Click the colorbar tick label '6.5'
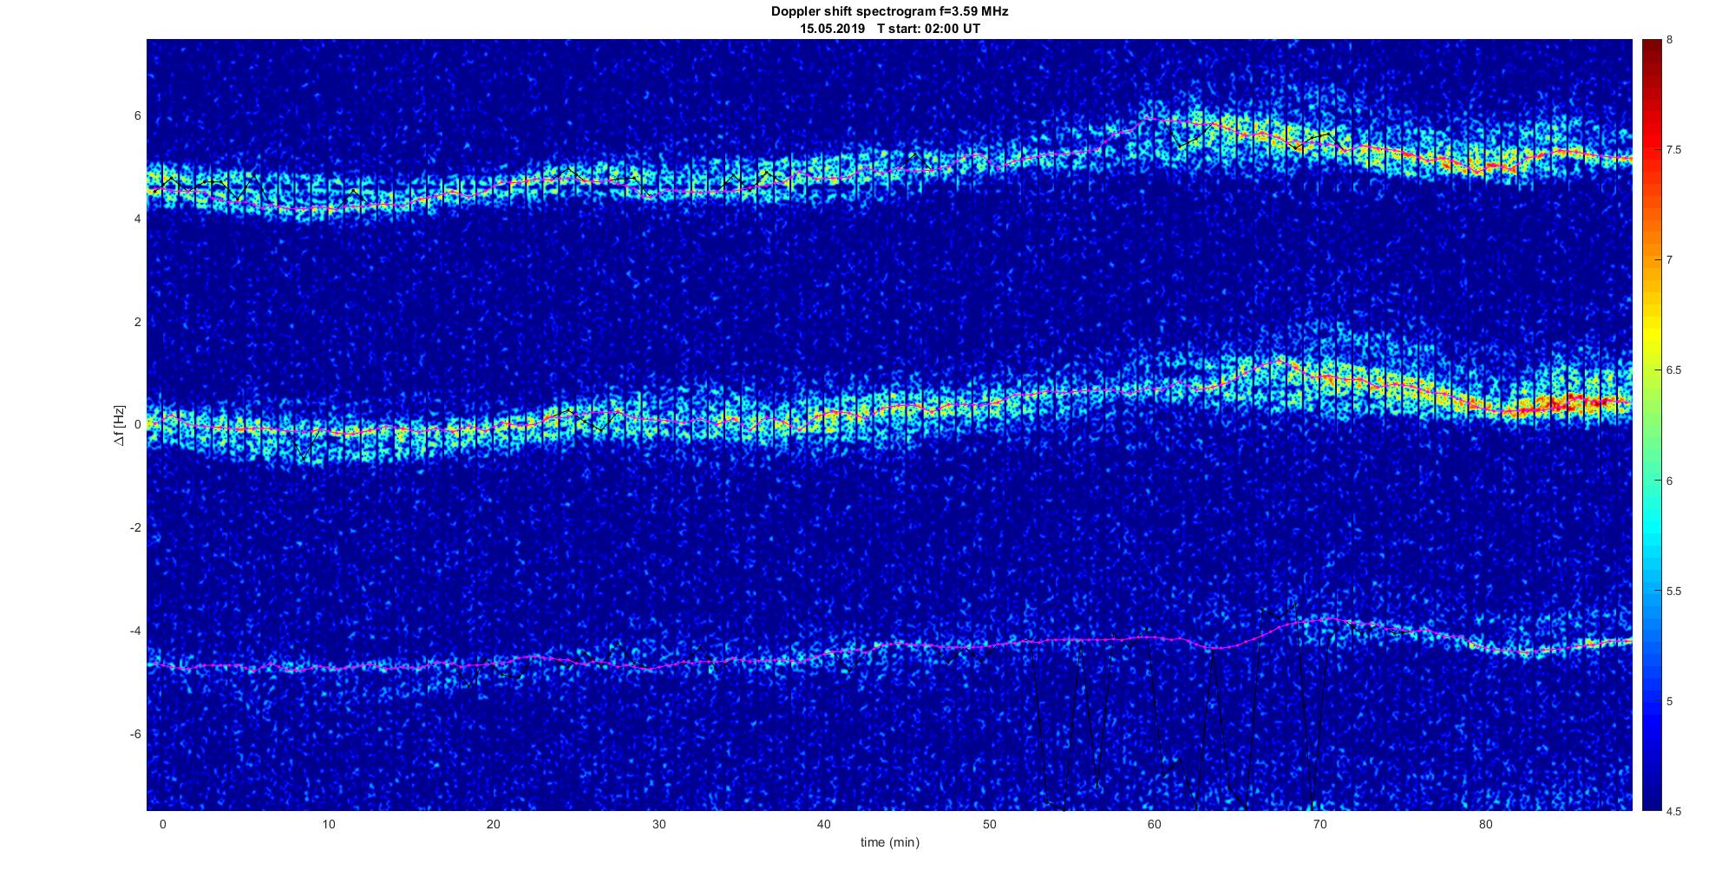The height and width of the screenshot is (870, 1735). pyautogui.click(x=1674, y=370)
